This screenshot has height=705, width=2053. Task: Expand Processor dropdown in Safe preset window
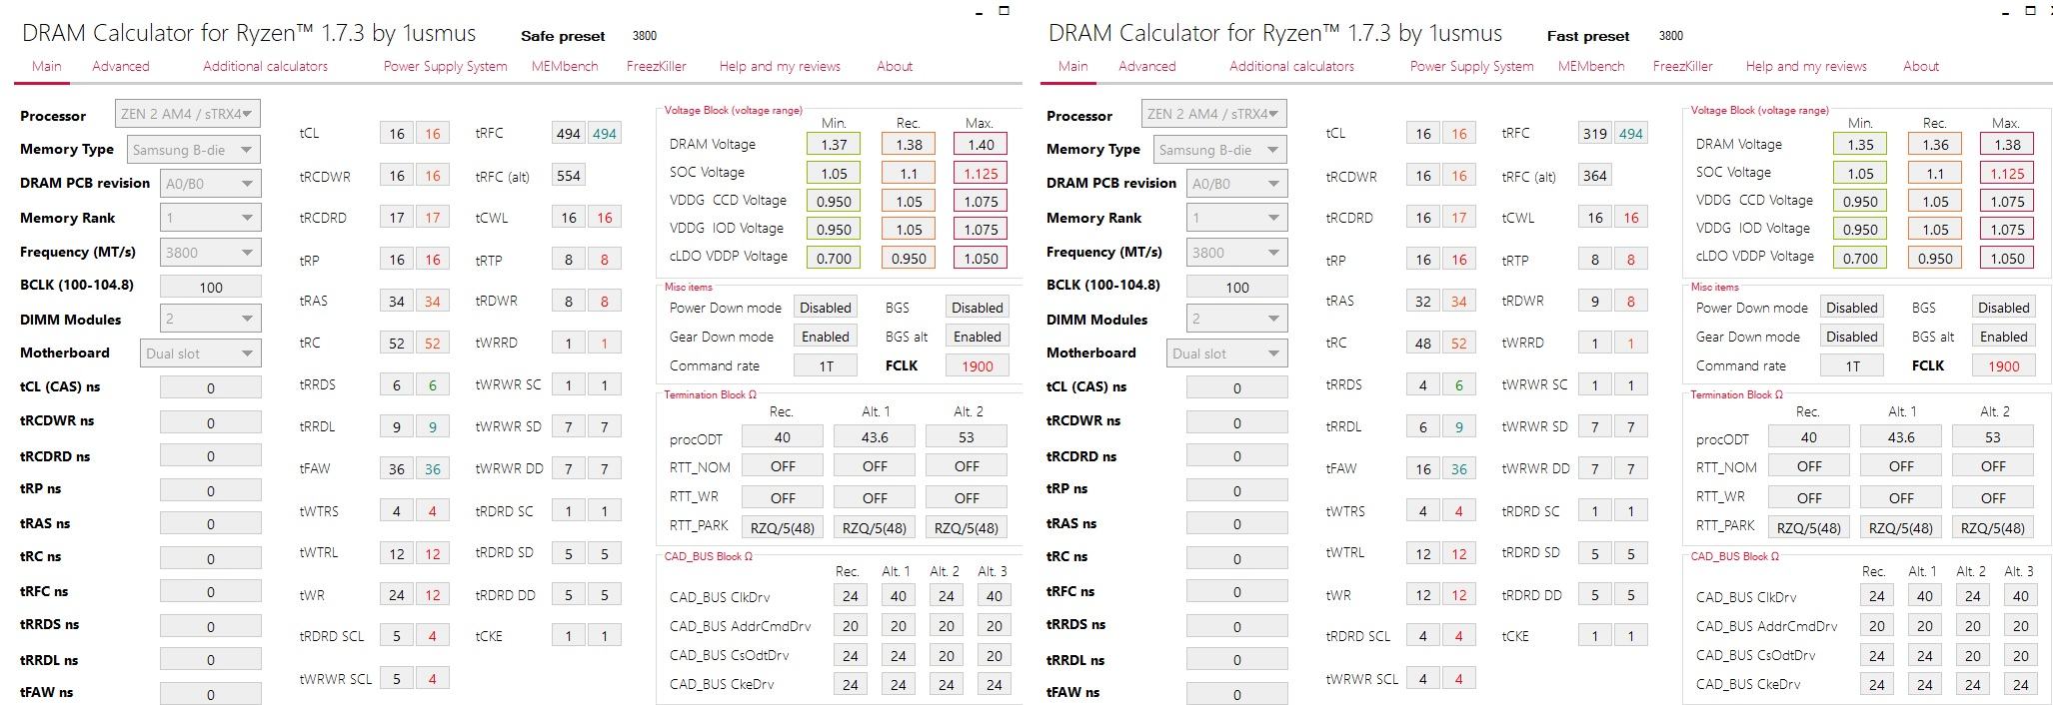[x=188, y=114]
